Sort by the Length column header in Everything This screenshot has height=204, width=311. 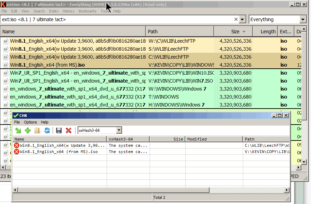[265, 32]
